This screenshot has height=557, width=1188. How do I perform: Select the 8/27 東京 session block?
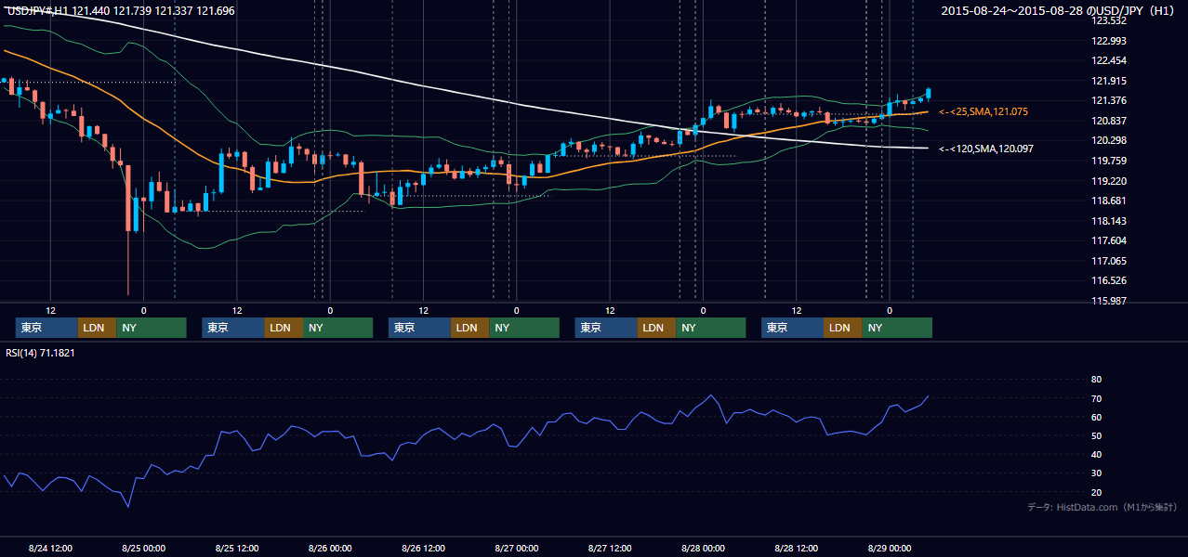click(606, 328)
